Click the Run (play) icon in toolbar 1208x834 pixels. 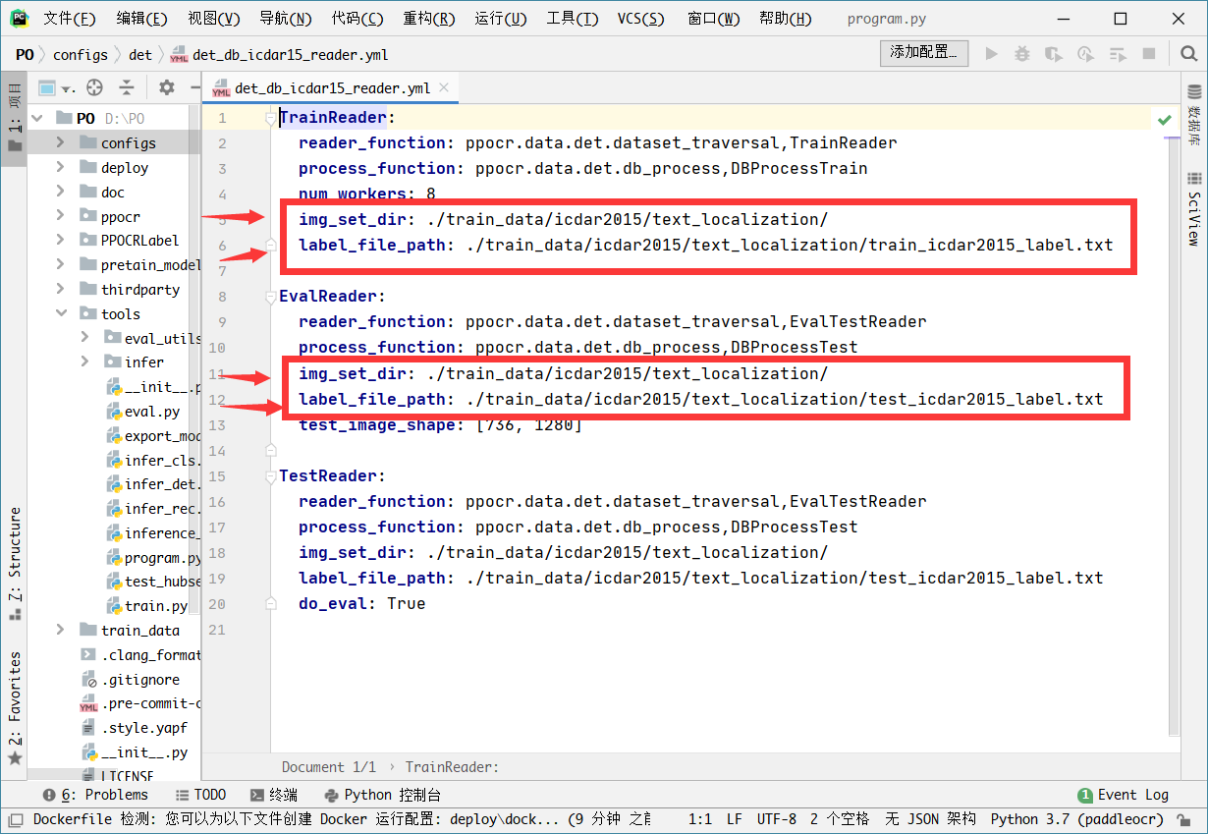tap(991, 54)
